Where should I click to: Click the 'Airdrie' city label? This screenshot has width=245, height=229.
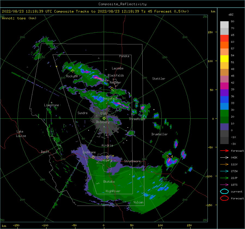(x=107, y=145)
